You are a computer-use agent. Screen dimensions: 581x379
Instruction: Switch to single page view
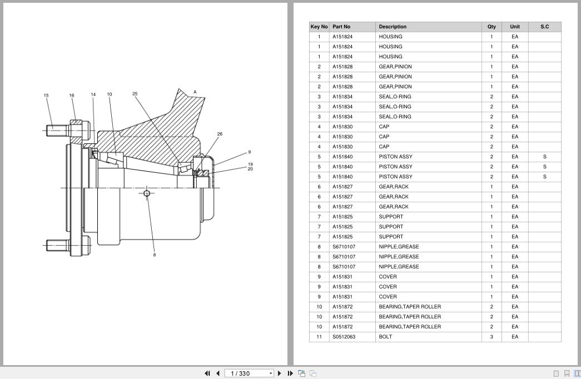556,373
